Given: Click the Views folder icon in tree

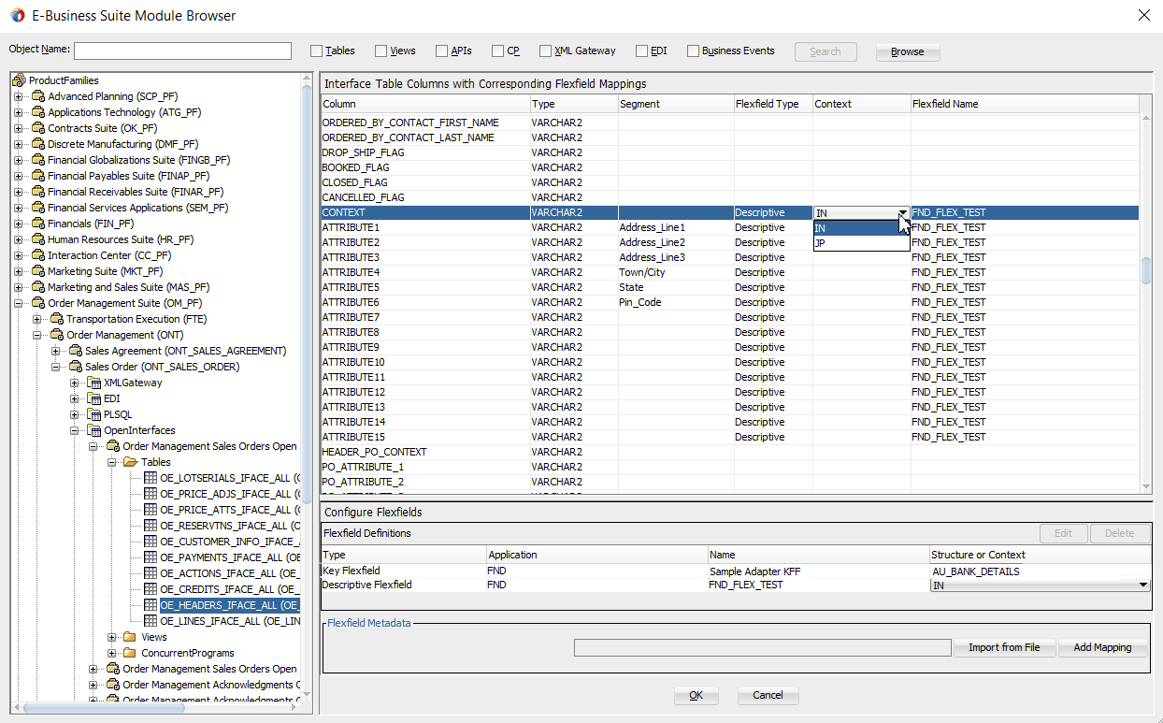Looking at the screenshot, I should tap(132, 637).
